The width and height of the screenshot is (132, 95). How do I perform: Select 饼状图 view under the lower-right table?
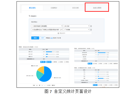coord(100,85)
